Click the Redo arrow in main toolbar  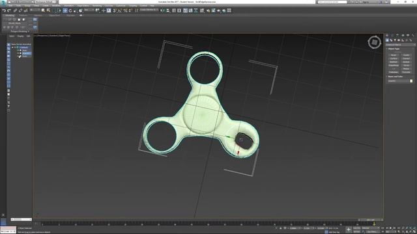9,10
